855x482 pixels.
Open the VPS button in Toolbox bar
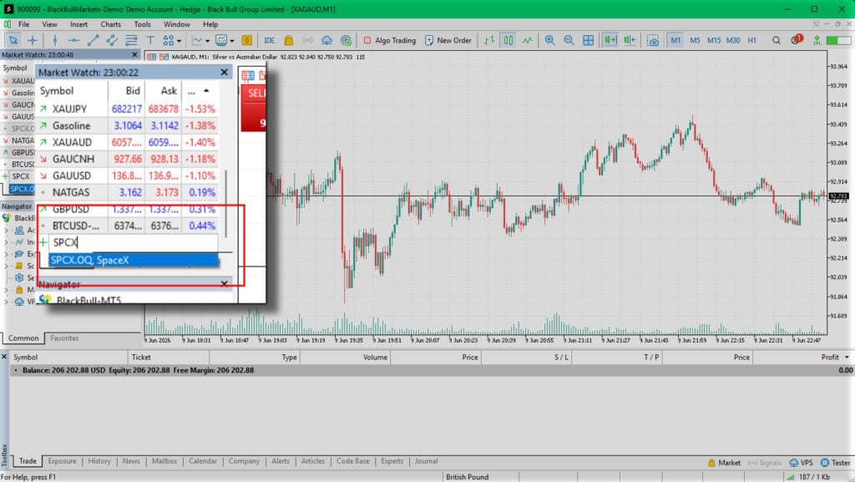801,463
